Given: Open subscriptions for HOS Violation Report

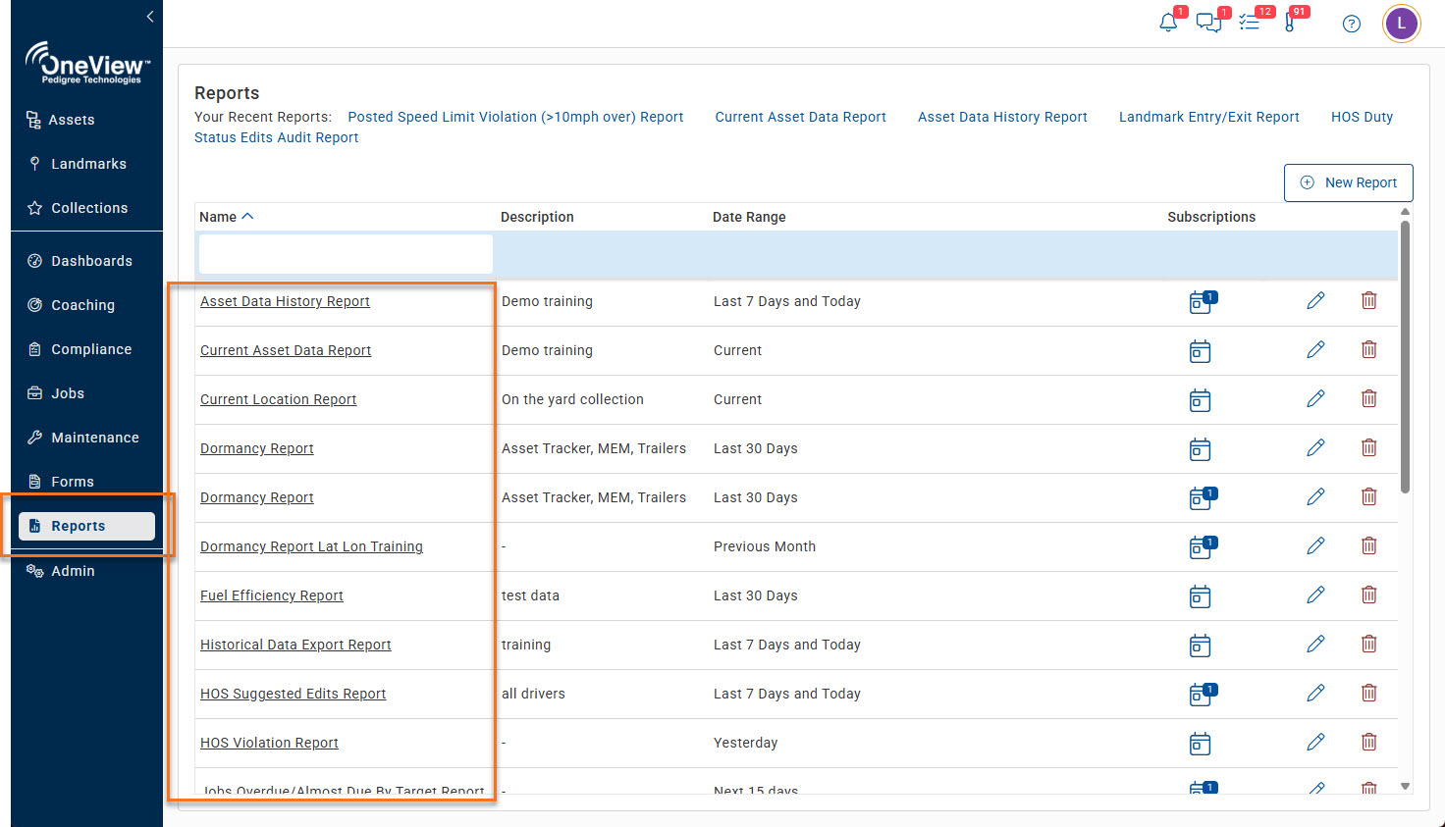Looking at the screenshot, I should click(x=1200, y=744).
